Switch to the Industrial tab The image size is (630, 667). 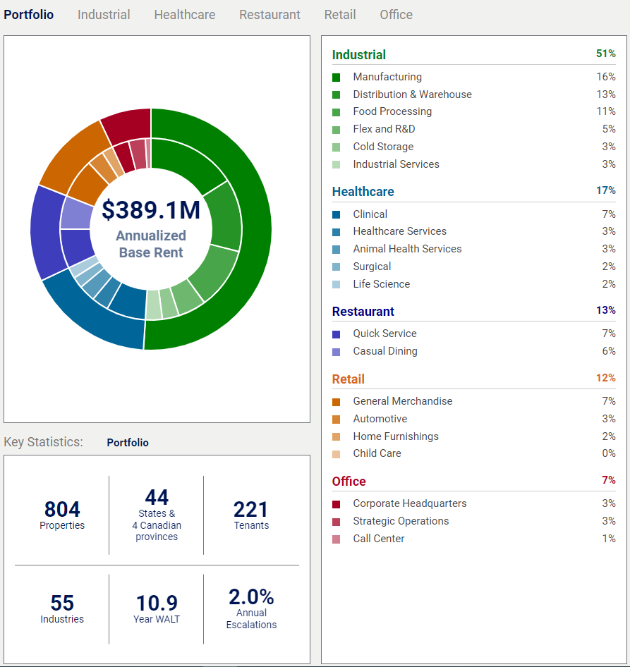pyautogui.click(x=104, y=15)
